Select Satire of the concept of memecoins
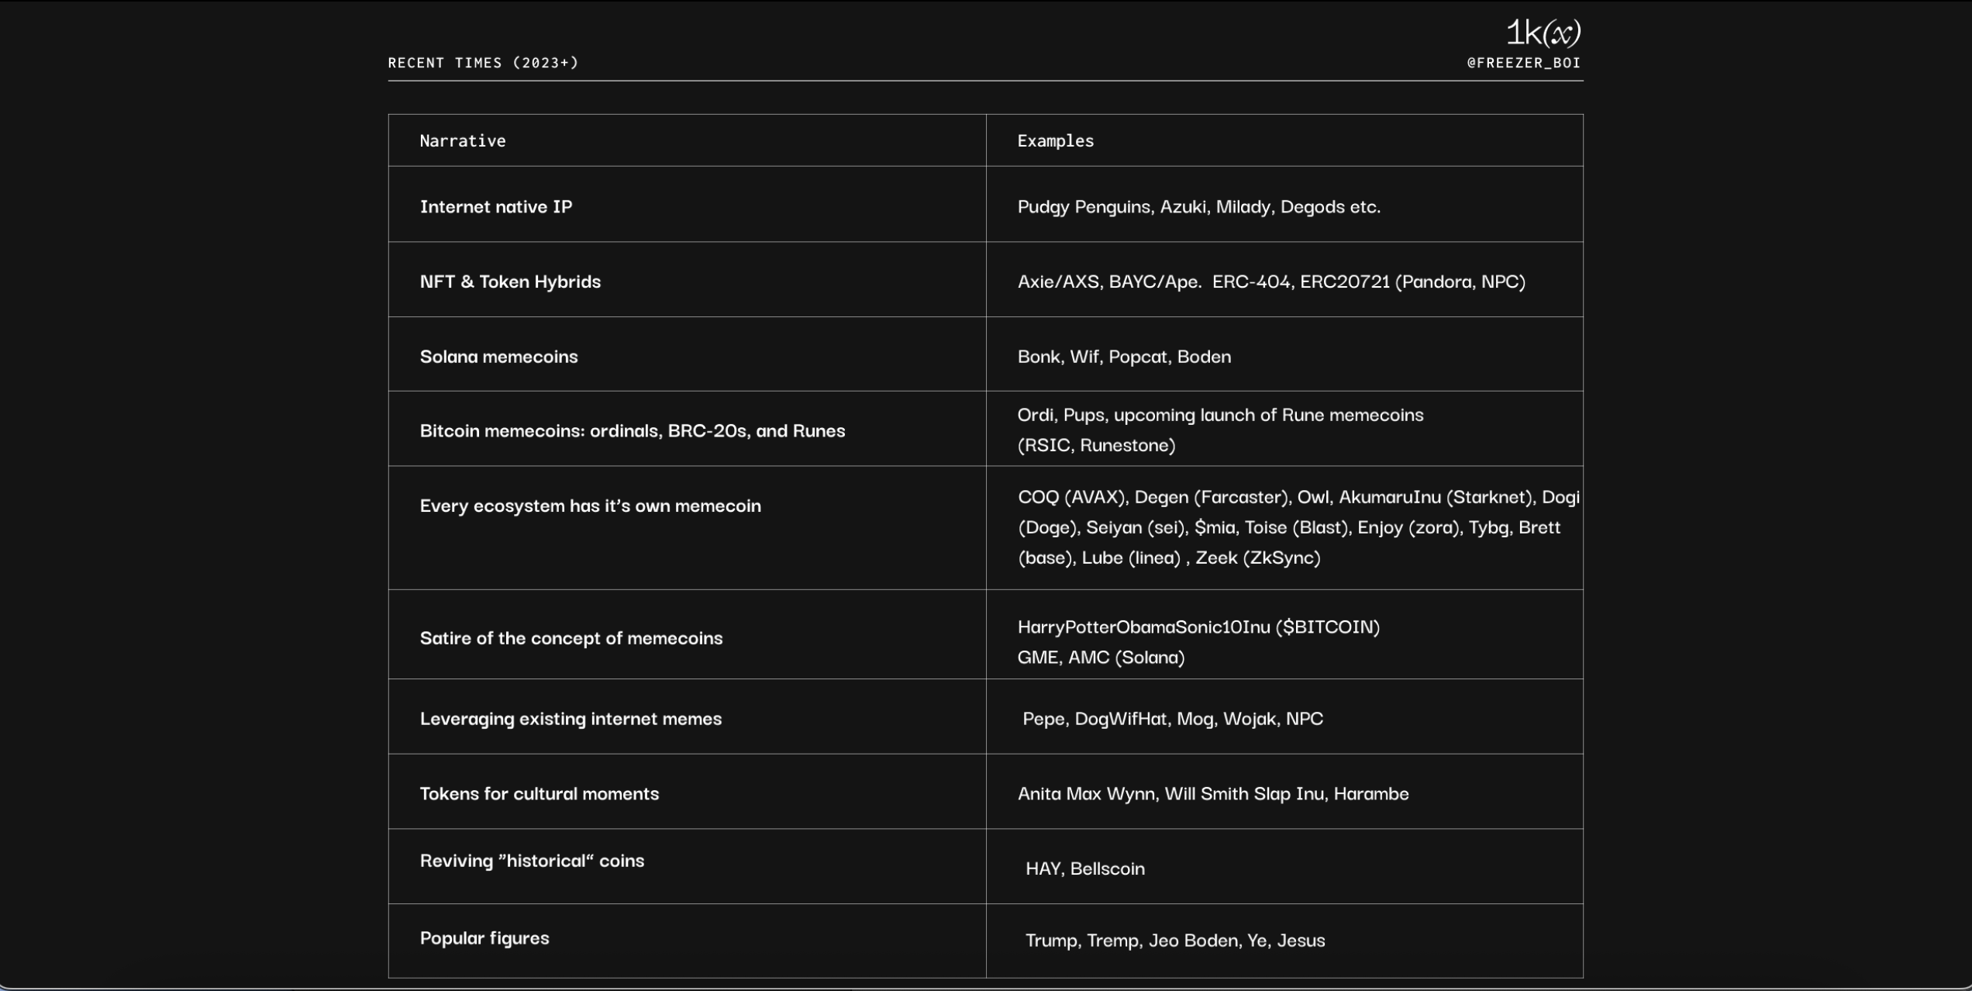1972x991 pixels. pos(571,638)
